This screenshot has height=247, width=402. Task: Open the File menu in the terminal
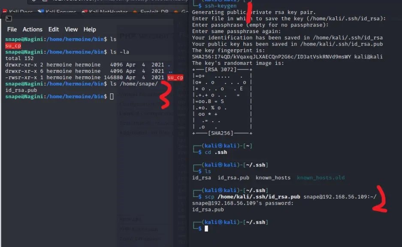12,29
